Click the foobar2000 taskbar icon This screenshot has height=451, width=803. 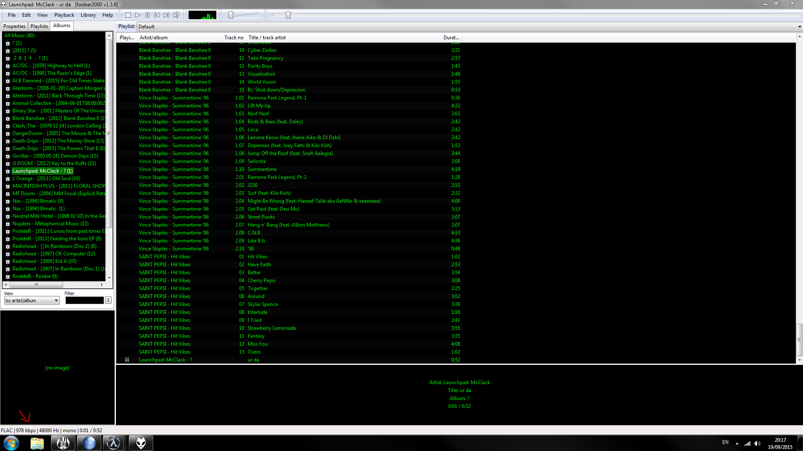(x=141, y=443)
